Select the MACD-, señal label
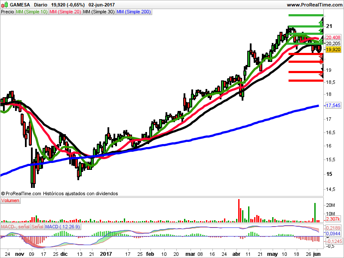Screen dimensions: 344x258 (x=15, y=227)
